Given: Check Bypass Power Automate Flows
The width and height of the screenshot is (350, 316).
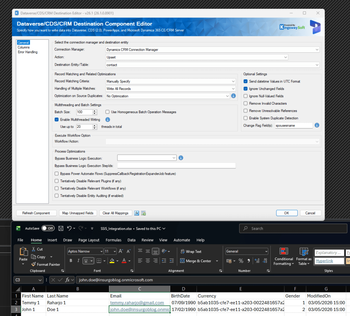Looking at the screenshot, I should (x=57, y=173).
